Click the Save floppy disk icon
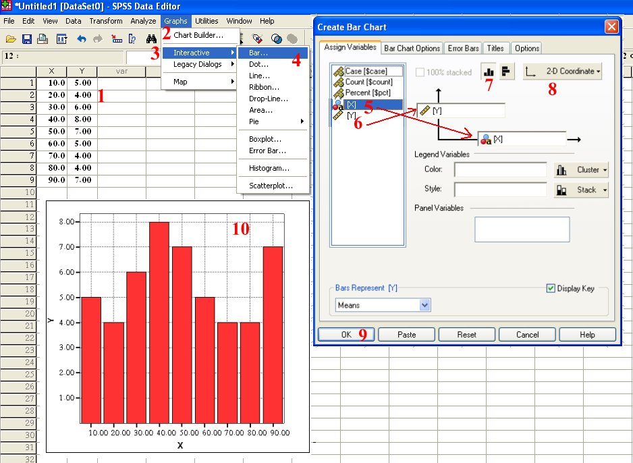This screenshot has height=463, width=633. pyautogui.click(x=26, y=38)
